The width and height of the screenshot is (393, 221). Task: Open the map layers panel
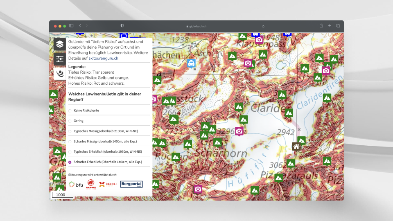tap(60, 44)
